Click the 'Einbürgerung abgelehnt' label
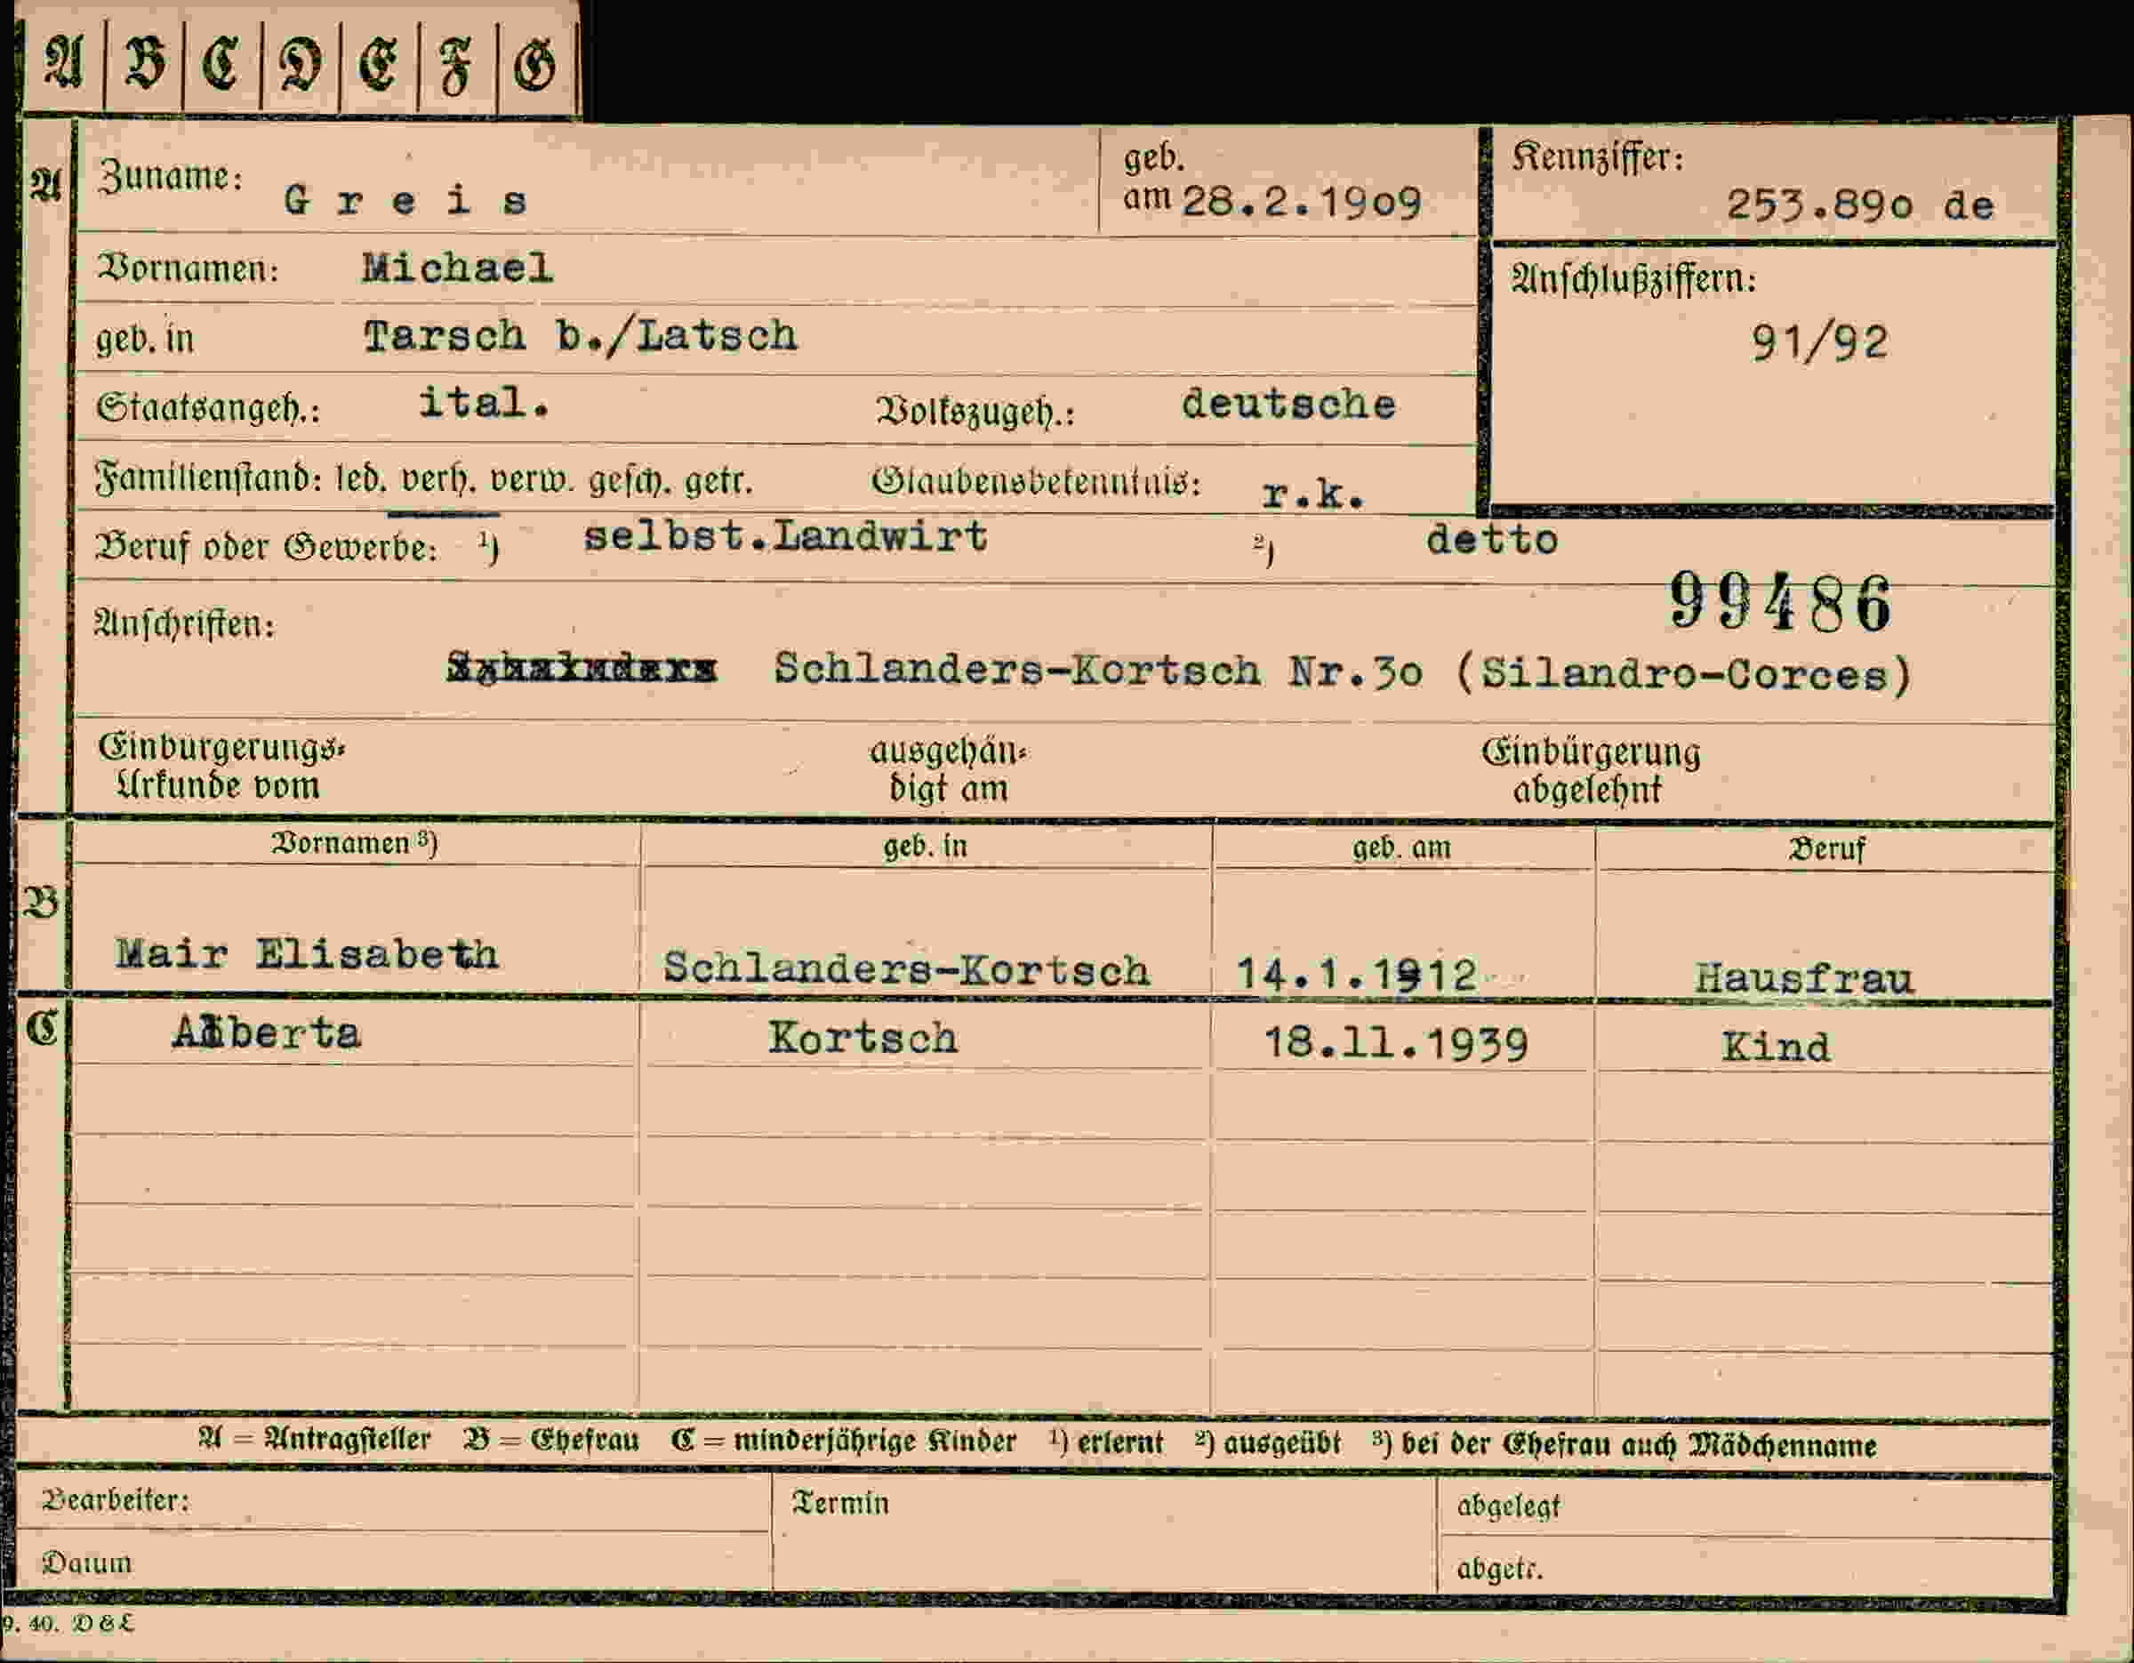This screenshot has height=1663, width=2134. pyautogui.click(x=1591, y=771)
